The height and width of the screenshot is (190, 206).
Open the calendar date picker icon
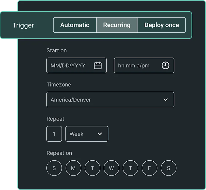[x=98, y=65]
